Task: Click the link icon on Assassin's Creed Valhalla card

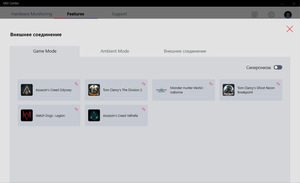Action: coord(144,109)
